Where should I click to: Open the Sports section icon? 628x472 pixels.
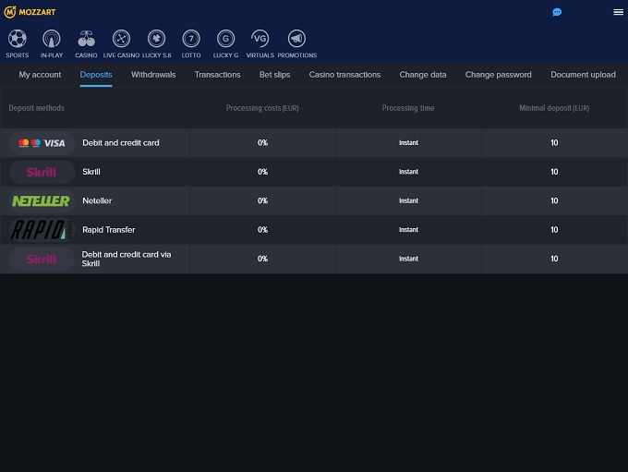coord(17,39)
